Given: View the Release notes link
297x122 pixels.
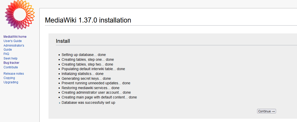Looking at the screenshot, I should pos(14,74).
